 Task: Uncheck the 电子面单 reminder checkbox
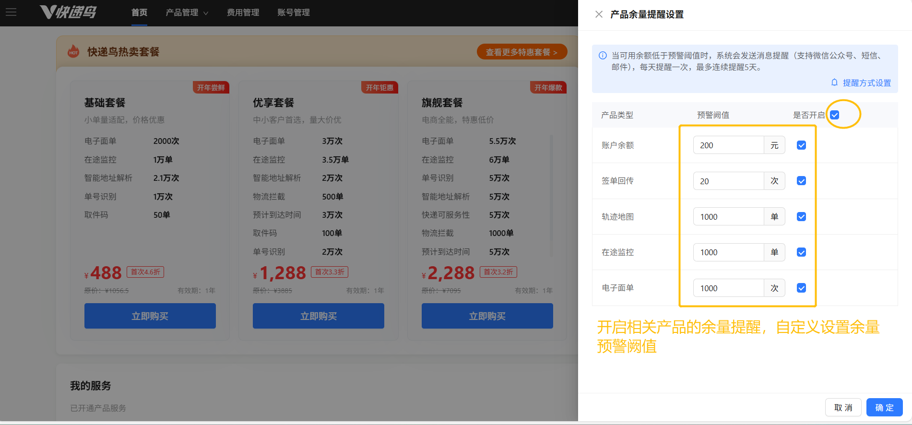801,288
